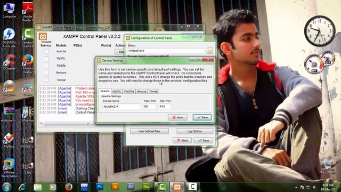Click the Apache Service Name field
Image resolution: width=341 pixels, height=192 pixels.
pyautogui.click(x=121, y=107)
